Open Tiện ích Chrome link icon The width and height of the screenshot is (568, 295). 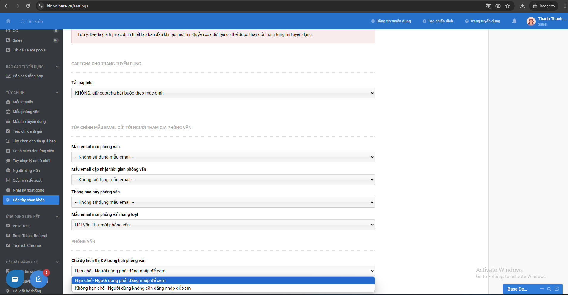click(8, 245)
